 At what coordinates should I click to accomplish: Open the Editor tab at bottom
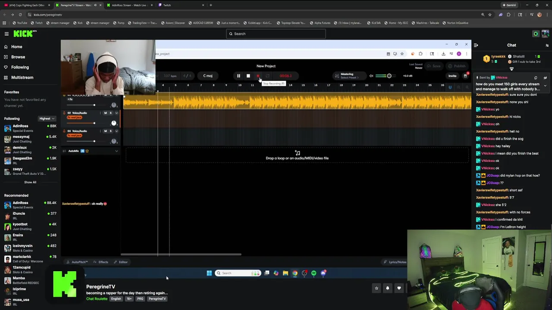point(121,262)
